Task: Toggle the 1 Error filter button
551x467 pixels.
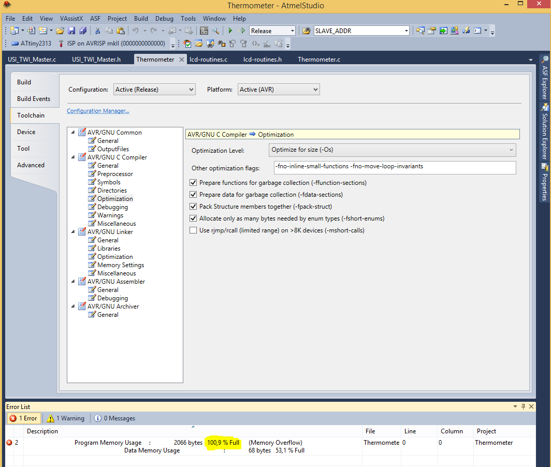Action: point(23,418)
